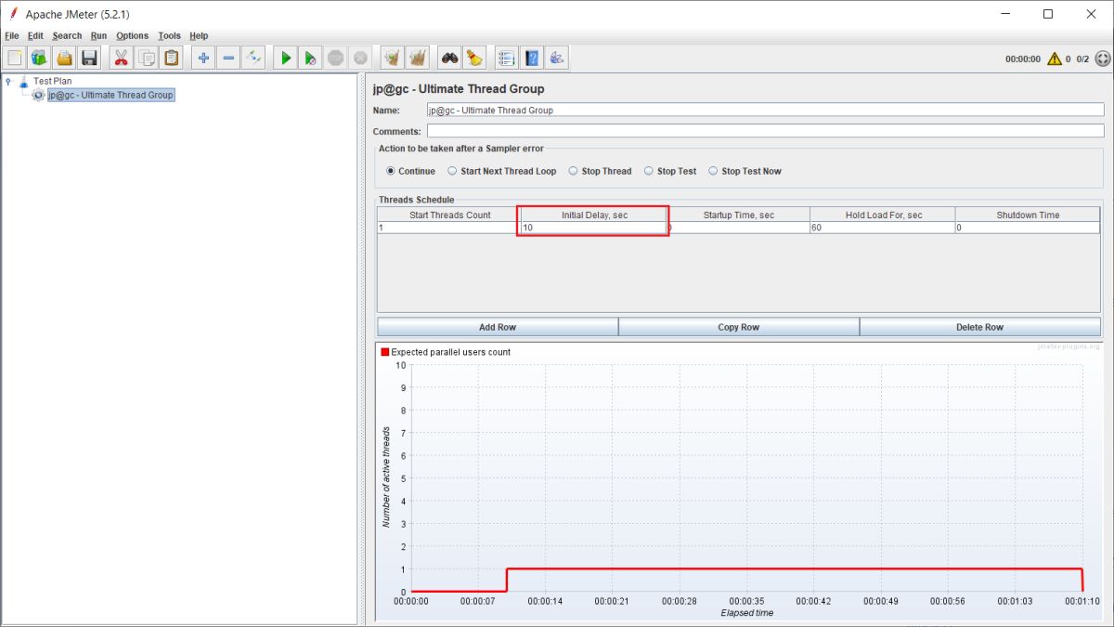Open the Templates icon in toolbar
Screen dimensions: 1114x627
tap(39, 58)
